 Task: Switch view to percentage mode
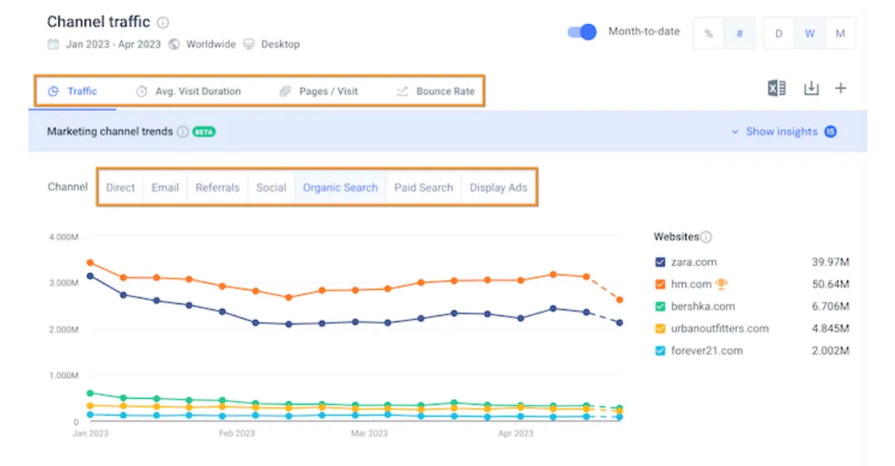click(x=708, y=33)
